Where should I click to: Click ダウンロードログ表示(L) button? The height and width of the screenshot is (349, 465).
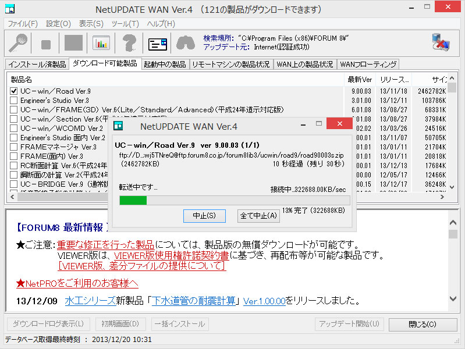point(48,324)
